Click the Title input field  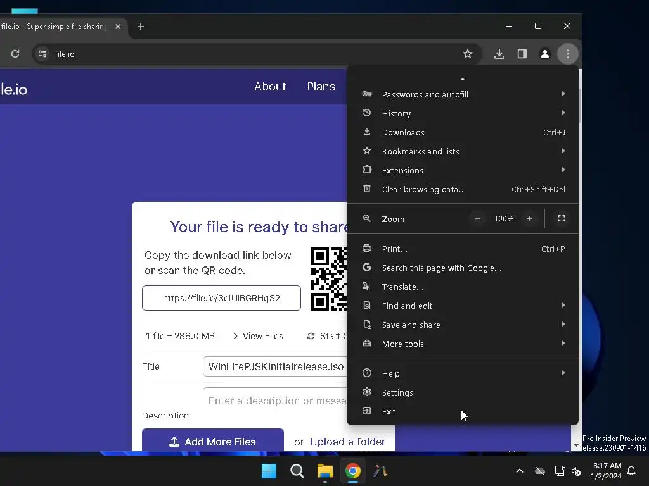(275, 366)
